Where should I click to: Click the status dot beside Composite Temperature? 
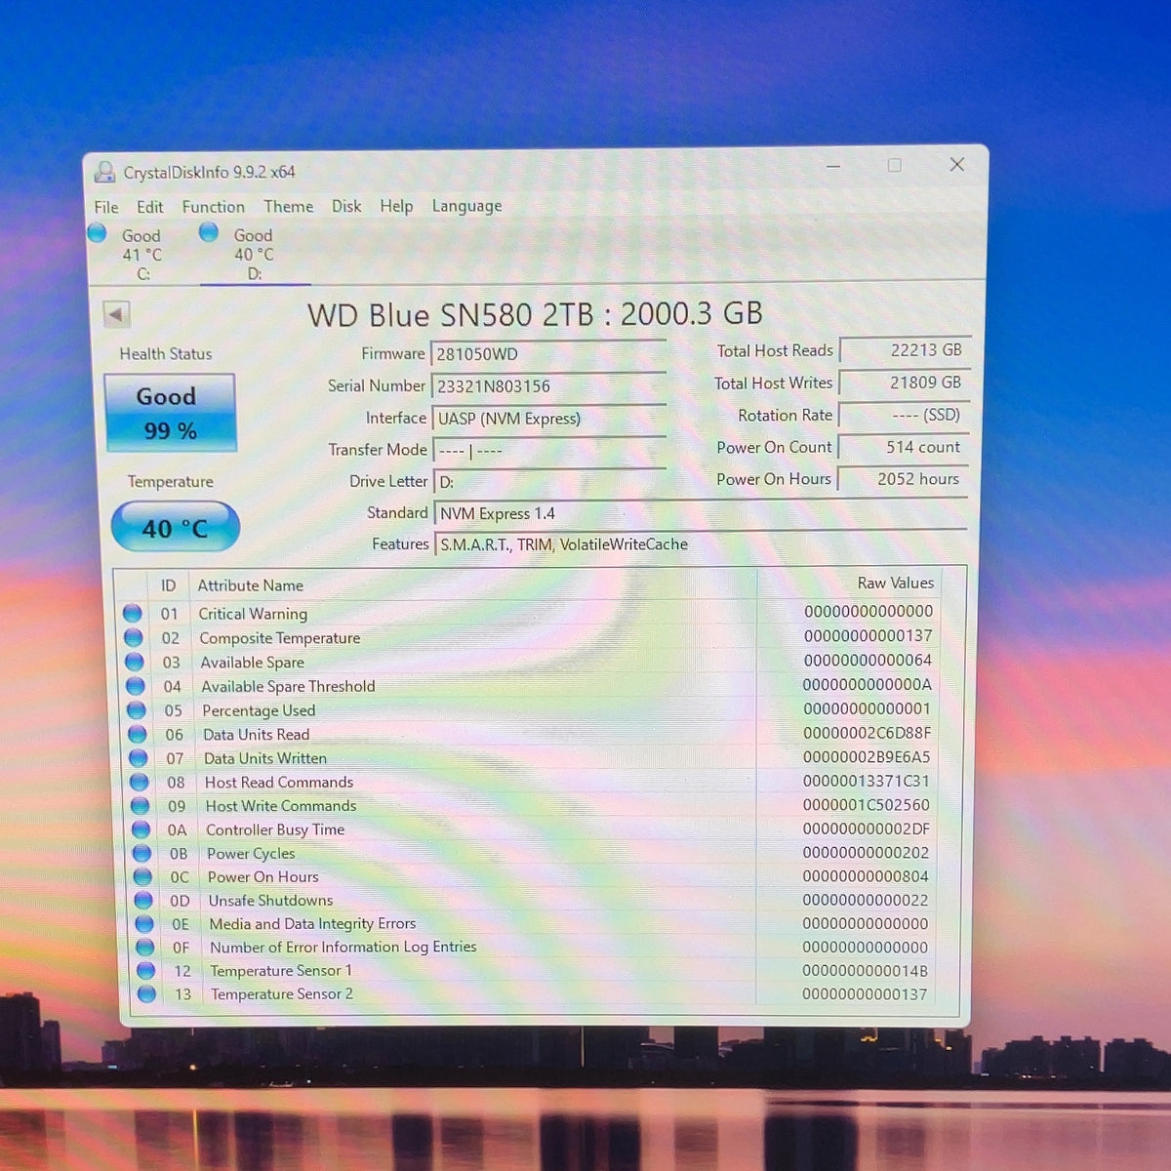134,637
